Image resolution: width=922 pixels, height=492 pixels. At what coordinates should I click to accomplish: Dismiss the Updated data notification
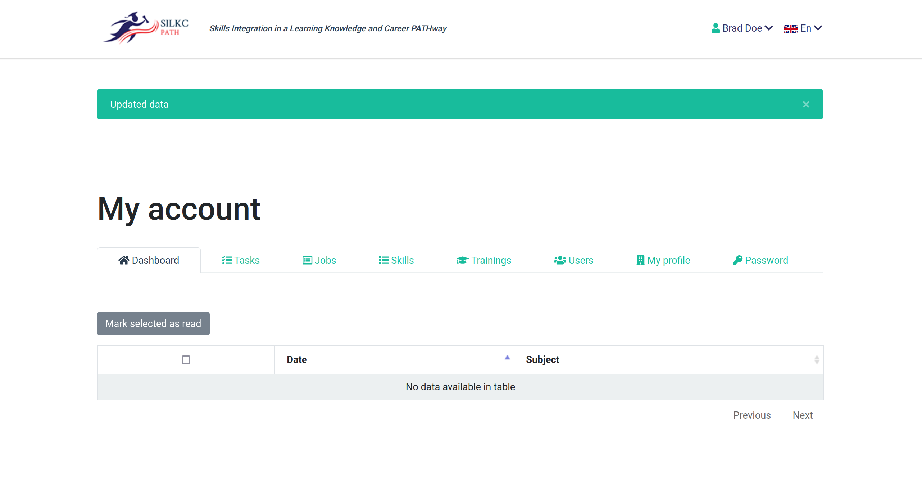[x=806, y=104]
